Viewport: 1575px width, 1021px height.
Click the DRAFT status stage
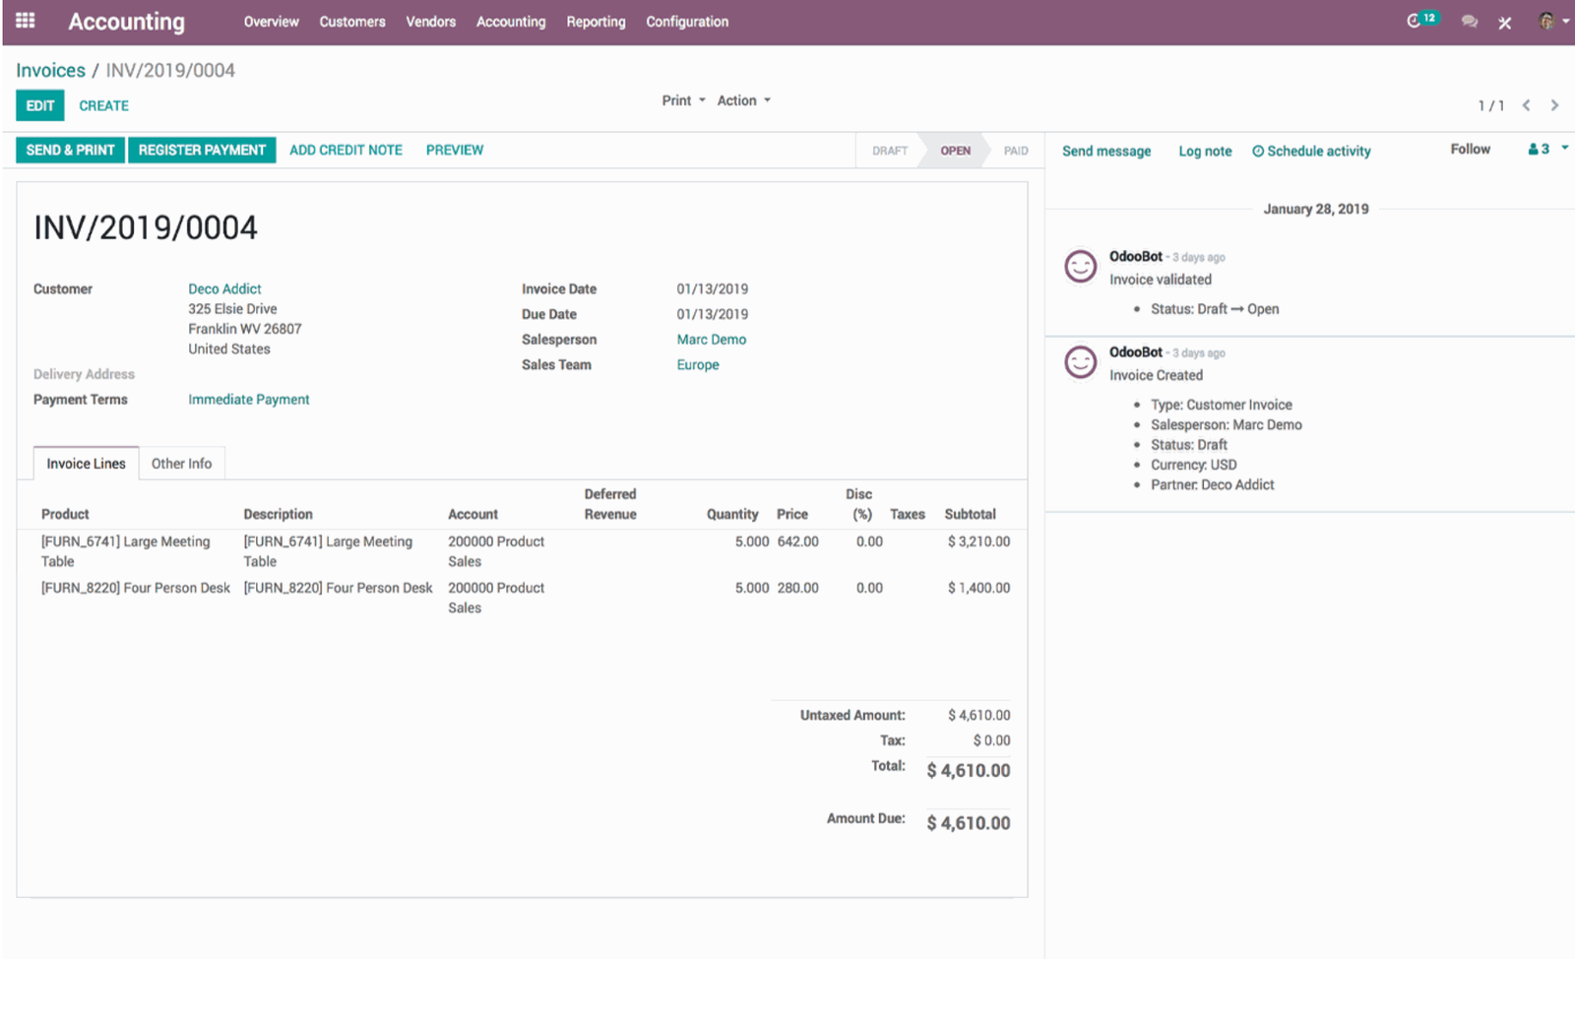pos(889,151)
